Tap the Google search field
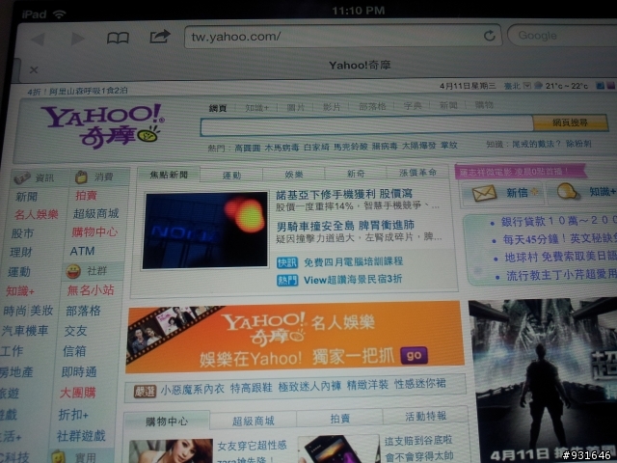This screenshot has height=463, width=617. (x=563, y=36)
